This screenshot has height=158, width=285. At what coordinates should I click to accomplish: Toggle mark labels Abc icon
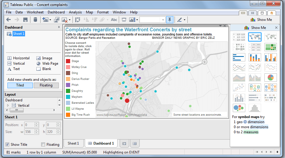114,20
